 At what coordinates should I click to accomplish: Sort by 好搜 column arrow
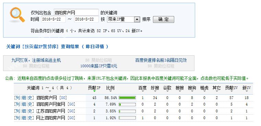tap(155, 91)
